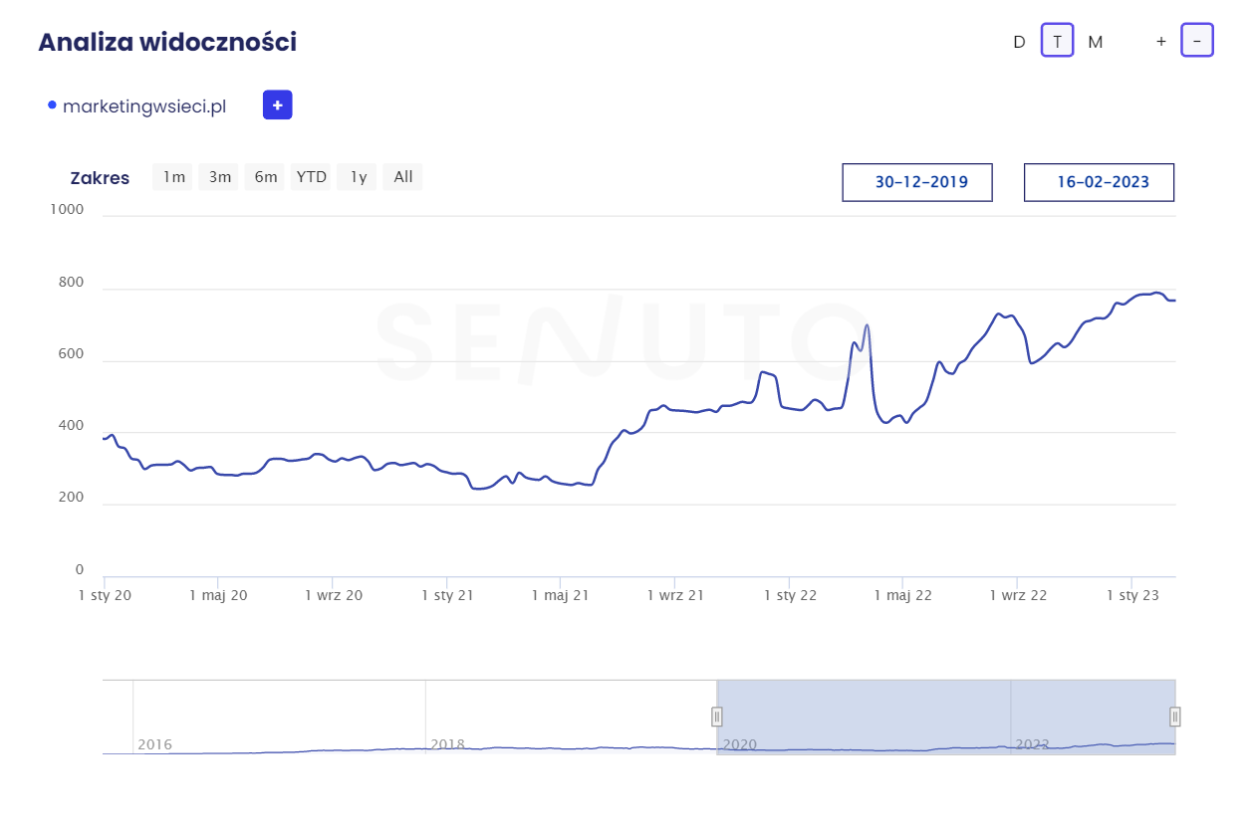The height and width of the screenshot is (832, 1252).
Task: Toggle marketingwsieci.pl series legend
Action: pyautogui.click(x=144, y=106)
